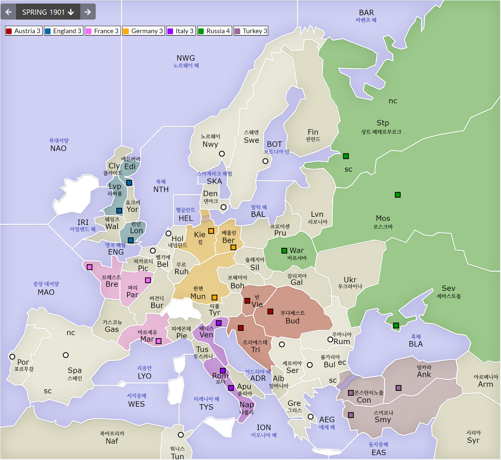Image resolution: width=501 pixels, height=460 pixels.
Task: Select the Ukr territory label
Action: (x=350, y=280)
